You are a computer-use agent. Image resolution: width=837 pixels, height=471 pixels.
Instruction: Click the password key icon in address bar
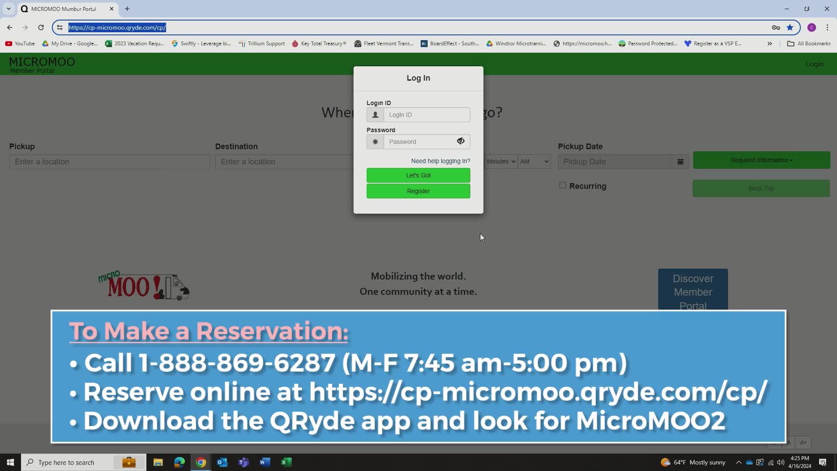[x=776, y=27]
